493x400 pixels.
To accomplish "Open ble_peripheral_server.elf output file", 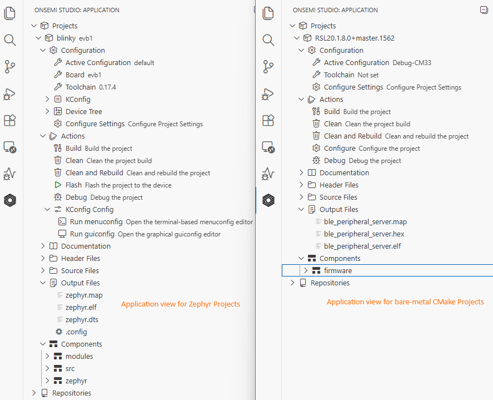I will tap(362, 246).
